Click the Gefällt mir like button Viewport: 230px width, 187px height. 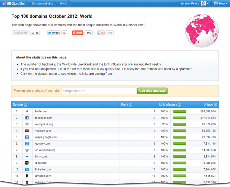[20, 33]
